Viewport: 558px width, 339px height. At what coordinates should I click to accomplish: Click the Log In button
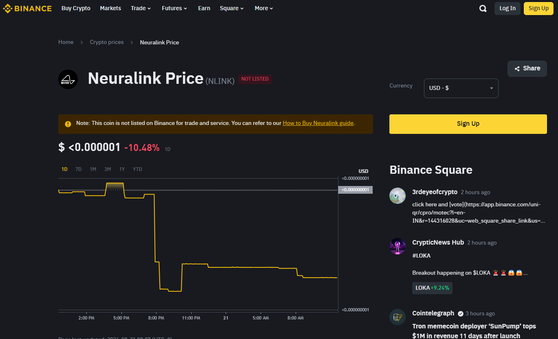coord(507,9)
